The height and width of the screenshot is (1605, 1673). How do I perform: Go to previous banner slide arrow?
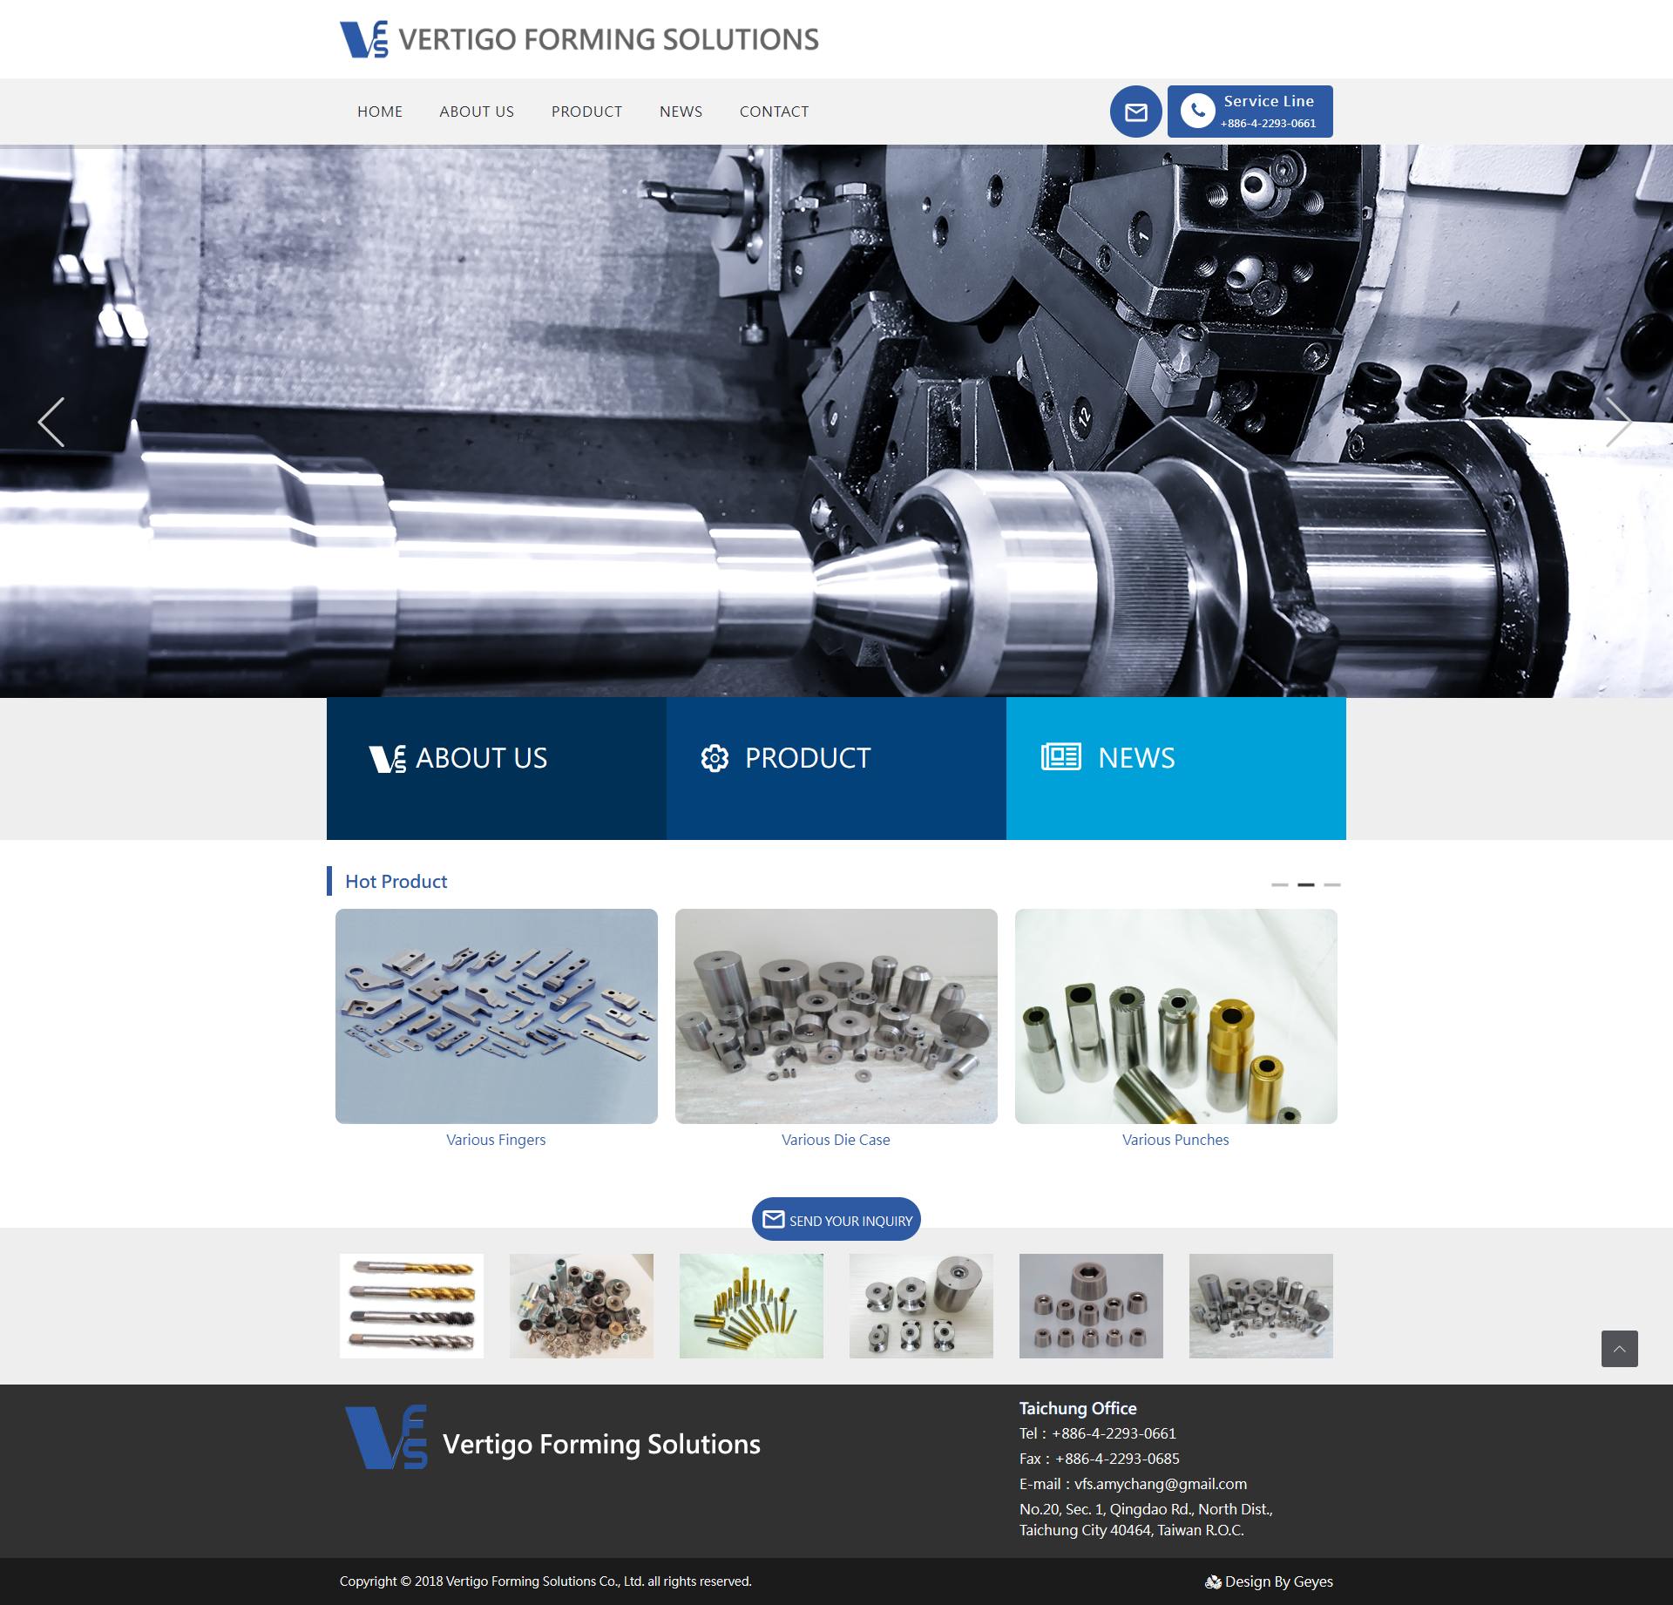click(x=51, y=422)
